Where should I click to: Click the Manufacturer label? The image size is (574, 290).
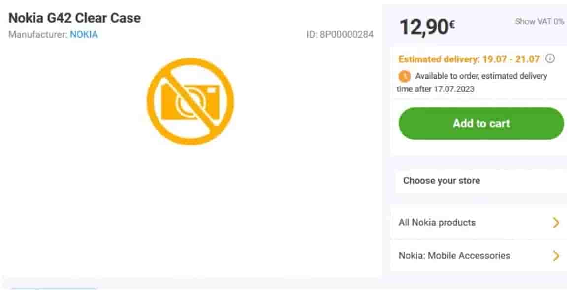[x=38, y=35]
